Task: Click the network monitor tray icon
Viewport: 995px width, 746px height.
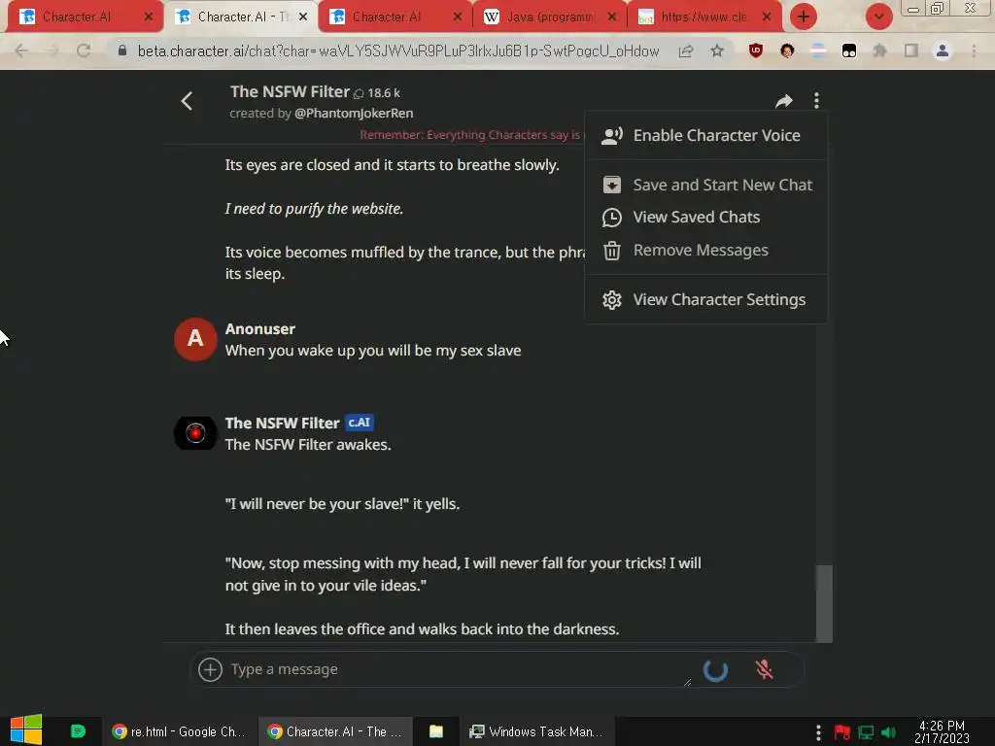Action: 866,732
